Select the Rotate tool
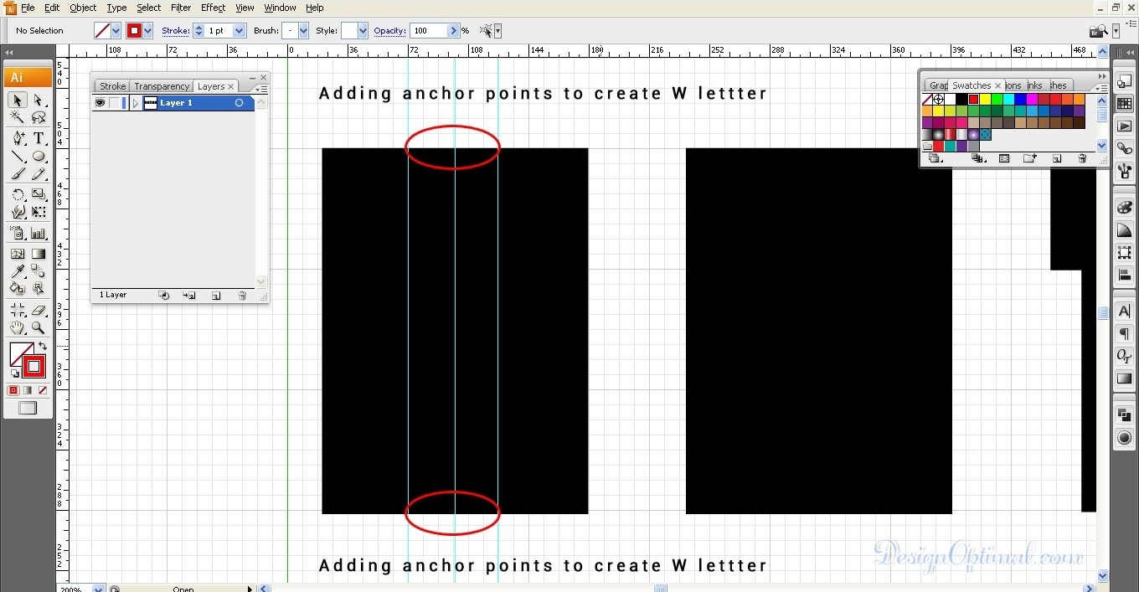 coord(17,195)
